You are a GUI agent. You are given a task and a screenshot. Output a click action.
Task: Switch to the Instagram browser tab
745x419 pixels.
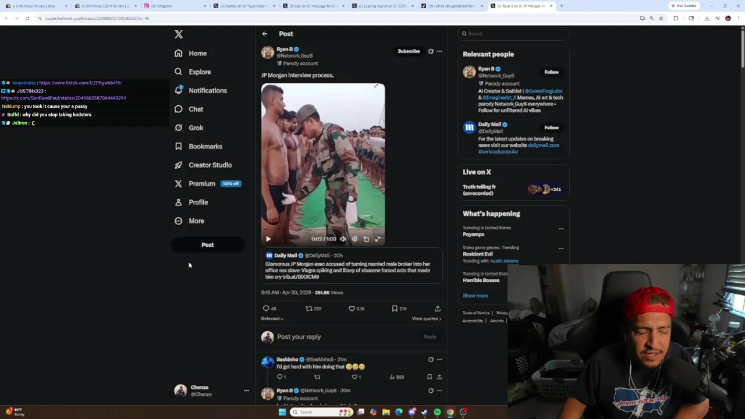174,6
